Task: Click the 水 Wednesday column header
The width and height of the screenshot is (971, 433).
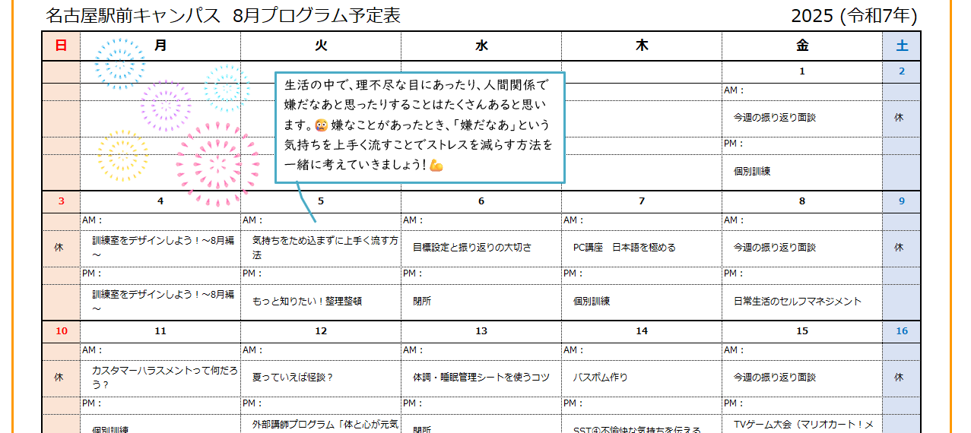Action: click(x=481, y=46)
